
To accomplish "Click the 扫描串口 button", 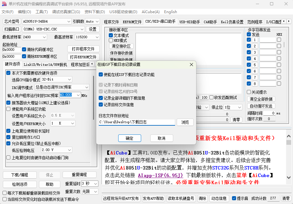I will [12, 29].
